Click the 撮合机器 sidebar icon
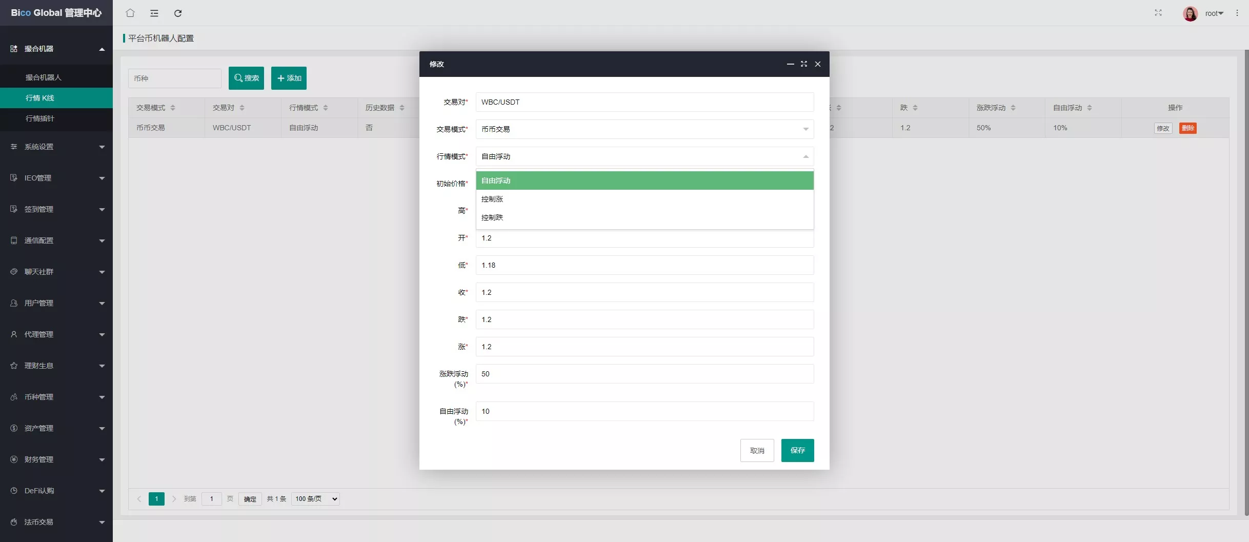The width and height of the screenshot is (1249, 542). pyautogui.click(x=14, y=49)
